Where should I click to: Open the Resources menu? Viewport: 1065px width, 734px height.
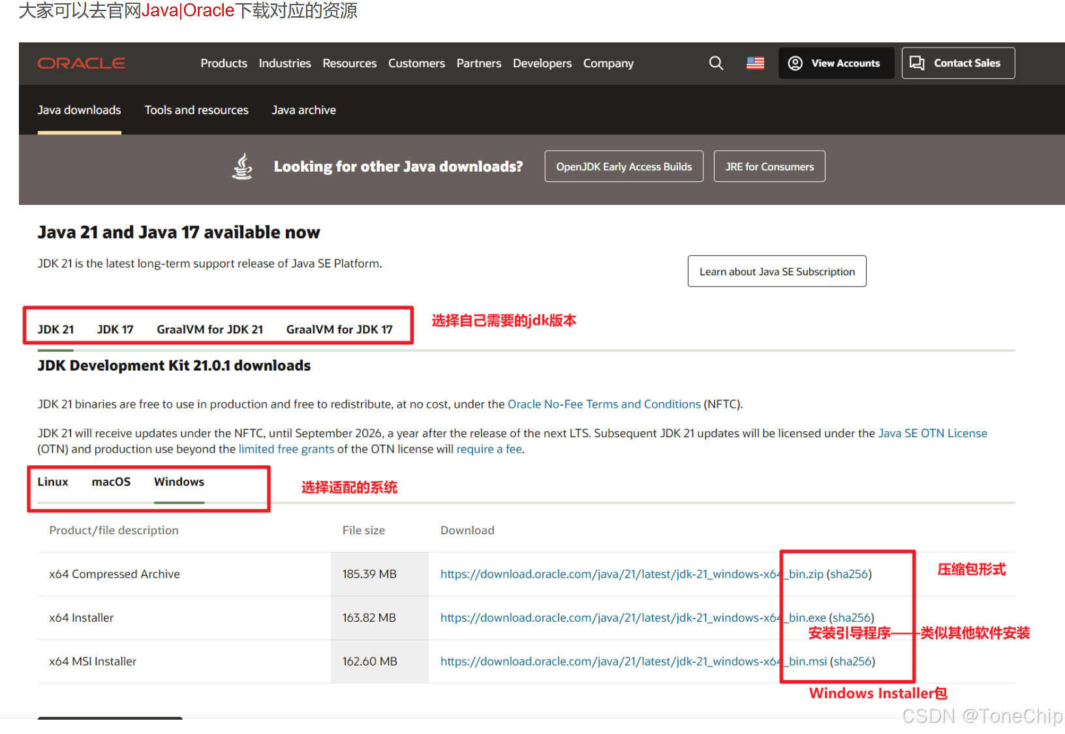(350, 63)
